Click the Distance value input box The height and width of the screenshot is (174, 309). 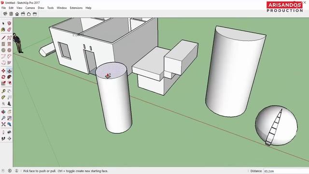tap(286, 171)
